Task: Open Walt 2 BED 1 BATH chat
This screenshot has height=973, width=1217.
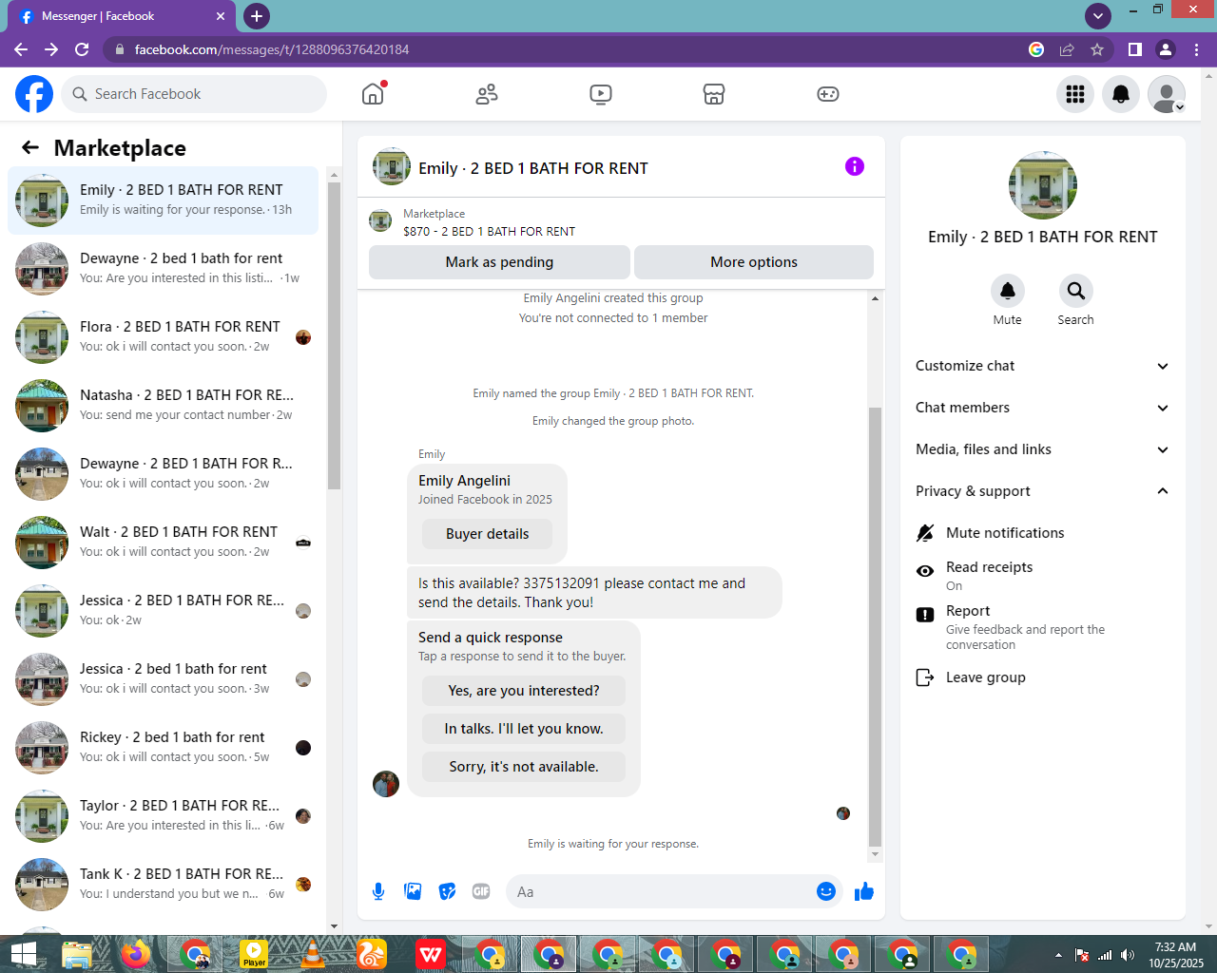Action: point(163,543)
